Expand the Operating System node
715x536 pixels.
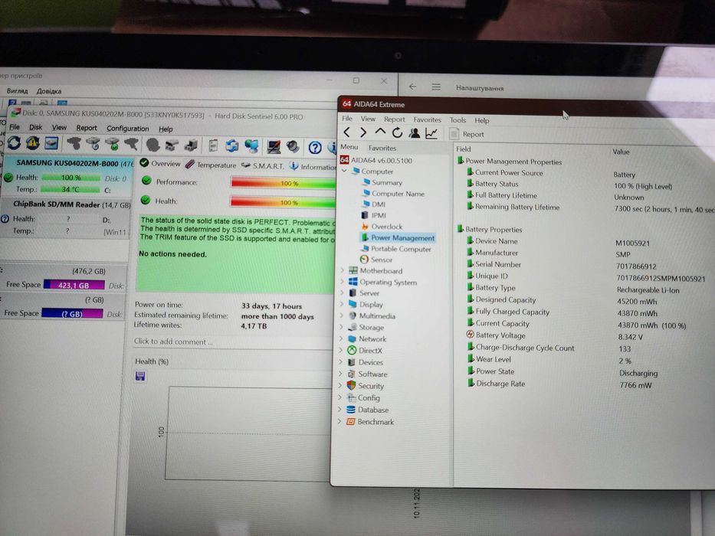[342, 282]
